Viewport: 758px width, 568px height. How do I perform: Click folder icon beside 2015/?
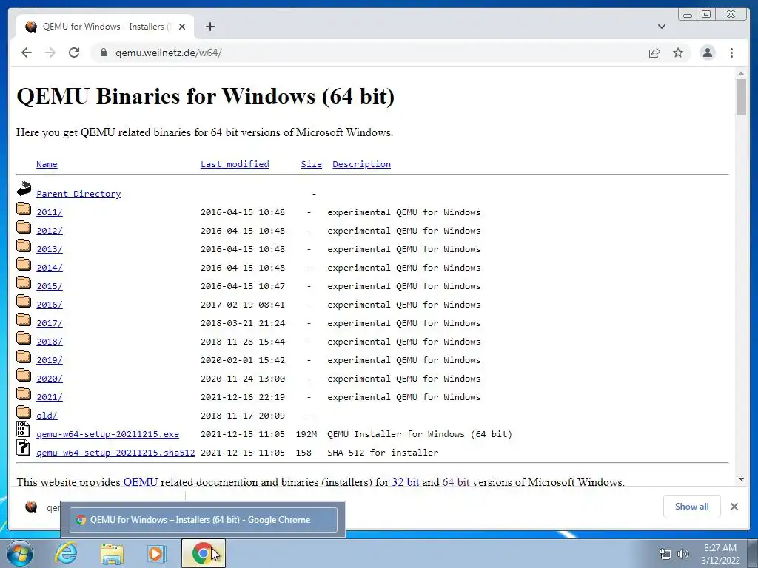(24, 283)
